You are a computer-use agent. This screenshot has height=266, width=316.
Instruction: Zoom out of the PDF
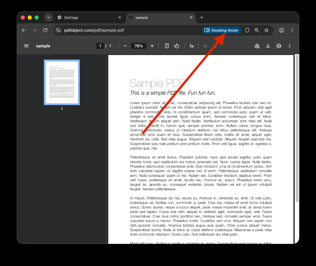(125, 46)
